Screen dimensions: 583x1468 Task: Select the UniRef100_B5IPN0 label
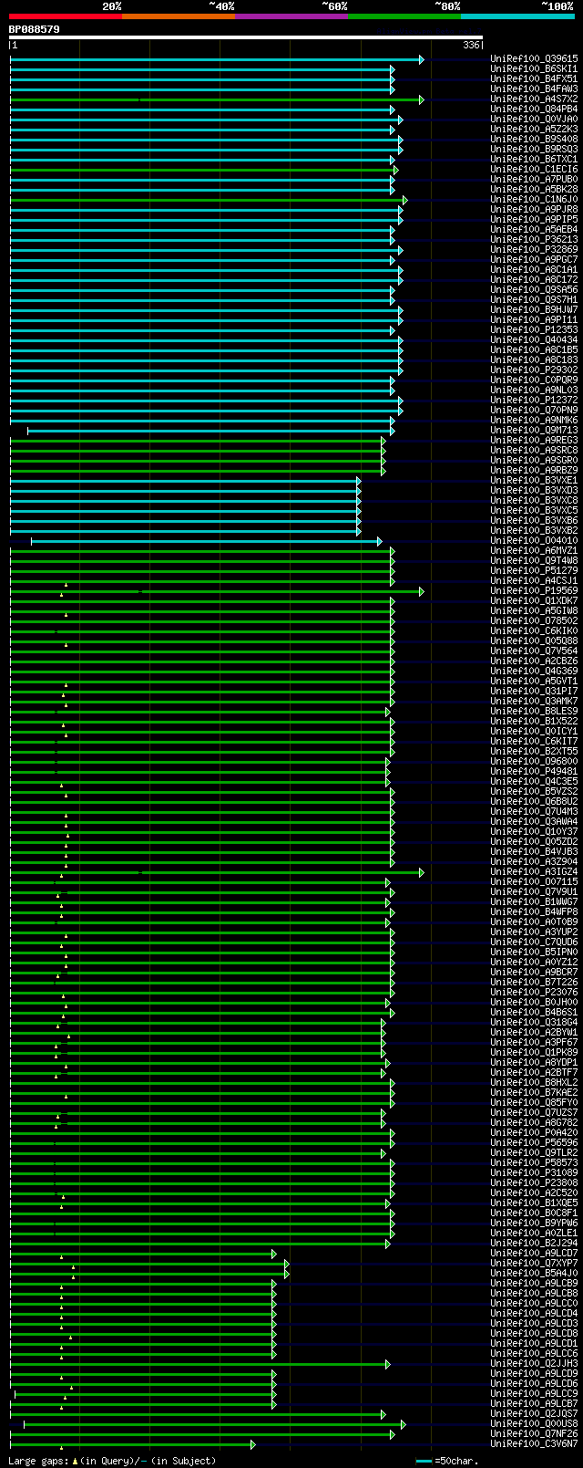point(534,952)
